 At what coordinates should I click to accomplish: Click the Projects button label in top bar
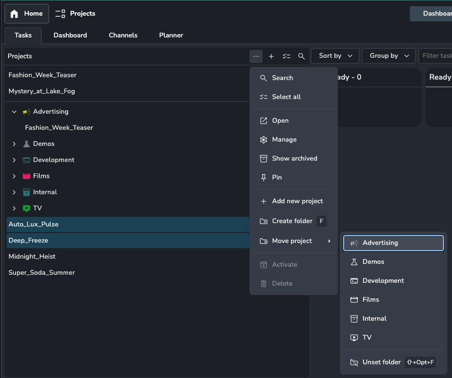(x=82, y=14)
